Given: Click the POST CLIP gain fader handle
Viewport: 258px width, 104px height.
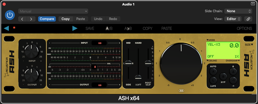Looking at the screenshot, I should pyautogui.click(x=148, y=63).
